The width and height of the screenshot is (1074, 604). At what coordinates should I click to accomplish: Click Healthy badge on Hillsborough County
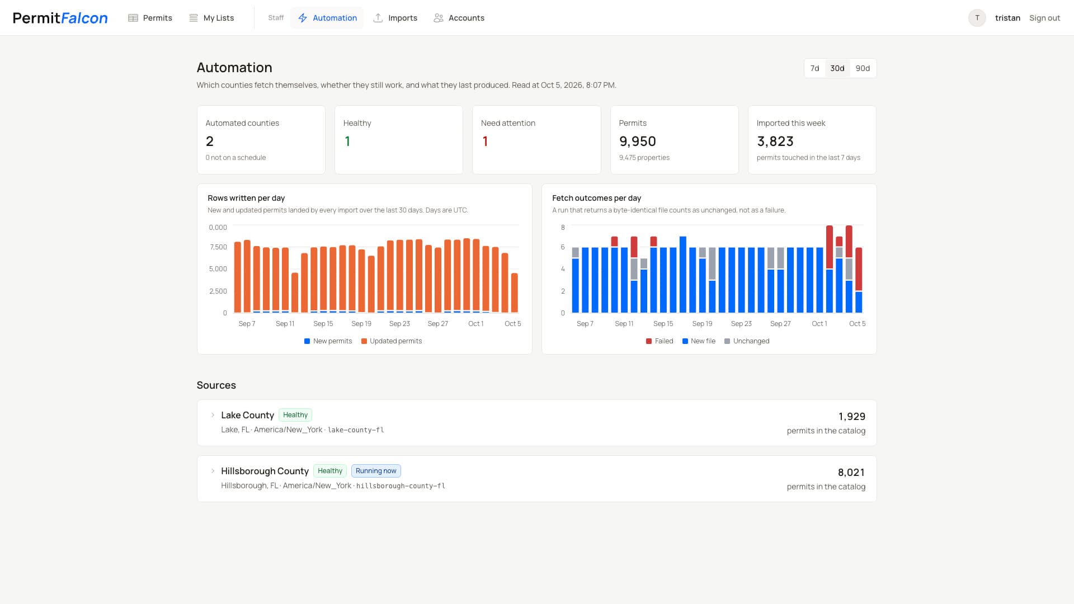(330, 471)
